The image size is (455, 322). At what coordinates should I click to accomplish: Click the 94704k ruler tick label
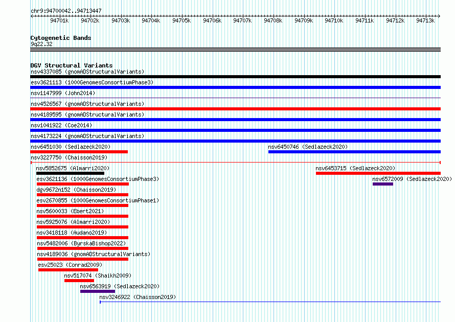(151, 20)
